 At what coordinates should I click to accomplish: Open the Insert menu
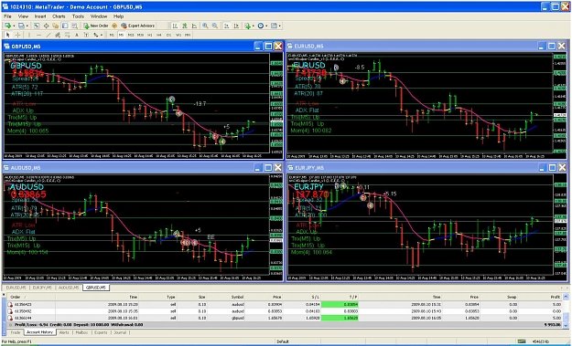click(x=40, y=16)
